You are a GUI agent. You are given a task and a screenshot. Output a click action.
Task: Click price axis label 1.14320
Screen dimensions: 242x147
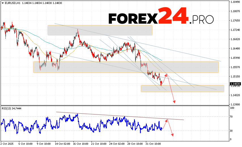coord(235,95)
